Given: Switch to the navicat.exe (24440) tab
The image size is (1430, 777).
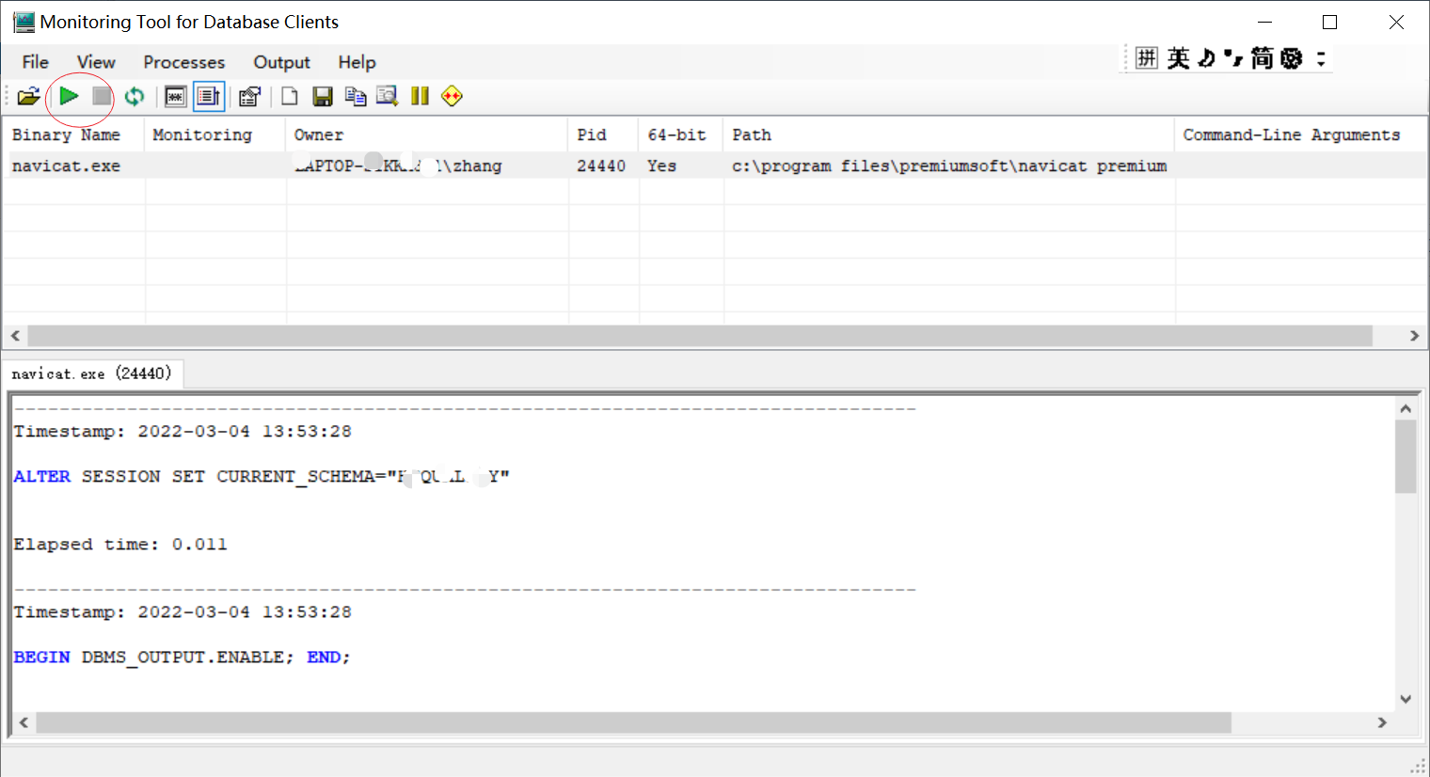Looking at the screenshot, I should tap(93, 373).
